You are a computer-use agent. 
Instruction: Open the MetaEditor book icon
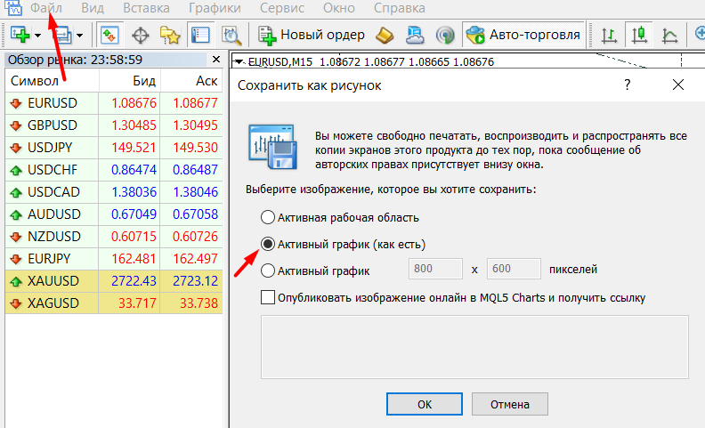385,35
